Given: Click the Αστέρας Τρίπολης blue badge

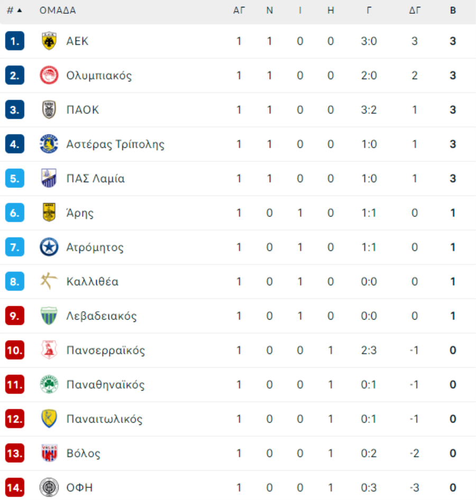Looking at the screenshot, I should pos(49,144).
